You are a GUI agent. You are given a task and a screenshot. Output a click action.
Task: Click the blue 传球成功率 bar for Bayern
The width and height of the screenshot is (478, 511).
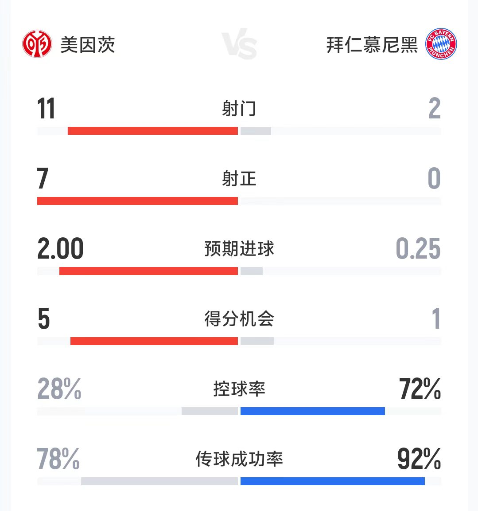tap(332, 481)
